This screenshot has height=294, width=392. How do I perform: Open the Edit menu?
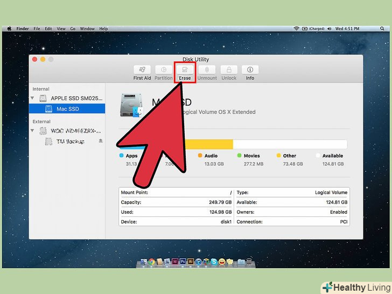tap(48, 29)
